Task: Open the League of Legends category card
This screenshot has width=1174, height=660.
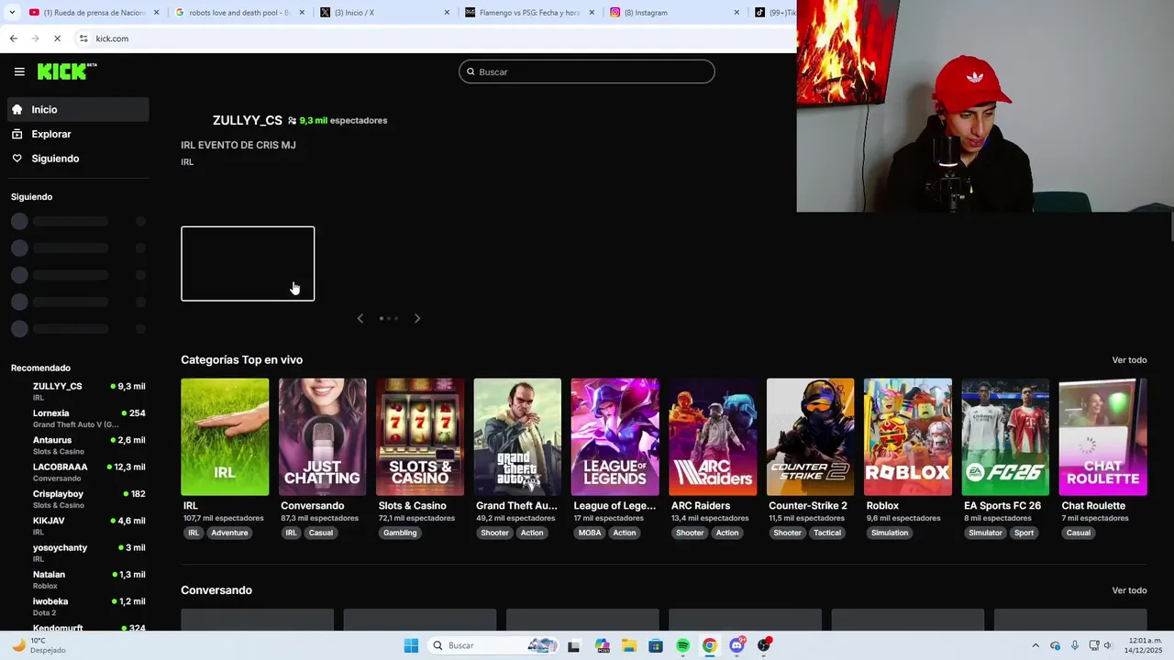Action: pos(615,437)
